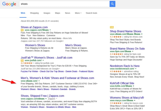Click the blue search magnifier button
This screenshot has width=161, height=111.
point(112,4)
